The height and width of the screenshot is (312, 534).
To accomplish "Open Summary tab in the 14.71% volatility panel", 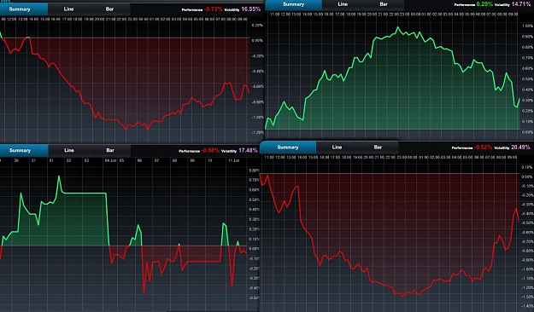I will tap(294, 4).
